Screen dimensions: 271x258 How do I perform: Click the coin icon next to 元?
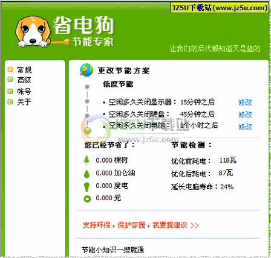point(87,199)
